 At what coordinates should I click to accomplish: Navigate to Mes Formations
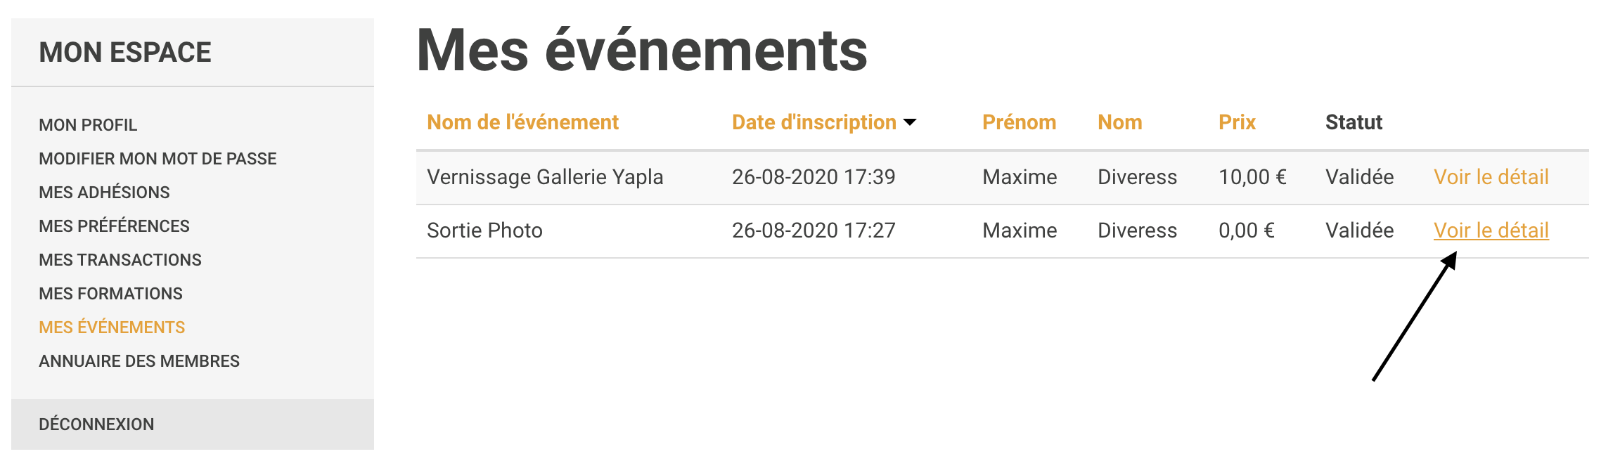point(110,294)
